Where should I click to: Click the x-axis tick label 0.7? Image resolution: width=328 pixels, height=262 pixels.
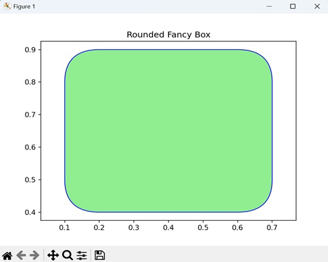click(x=272, y=227)
